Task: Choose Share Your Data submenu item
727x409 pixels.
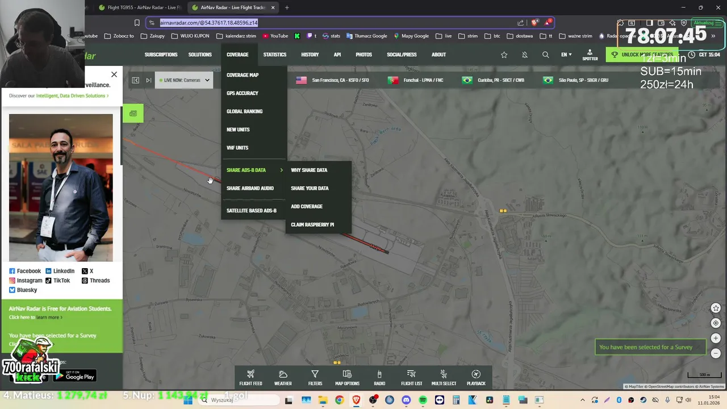Action: [x=310, y=188]
